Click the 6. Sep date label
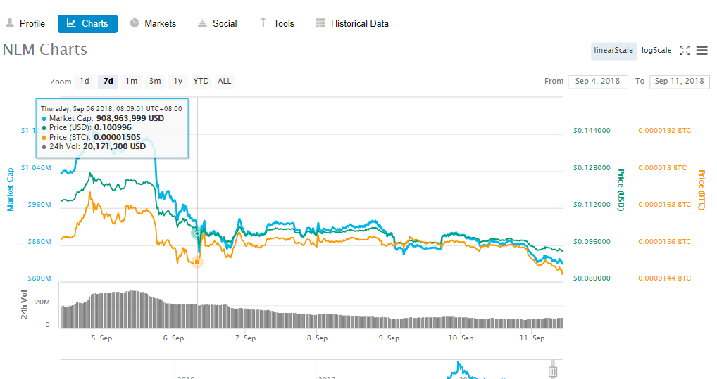717x379 pixels. (173, 338)
